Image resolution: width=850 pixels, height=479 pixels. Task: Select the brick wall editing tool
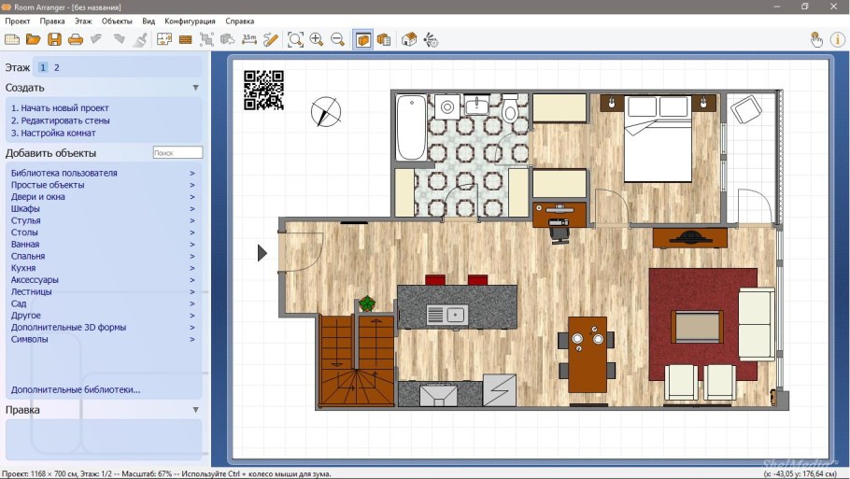[x=185, y=39]
